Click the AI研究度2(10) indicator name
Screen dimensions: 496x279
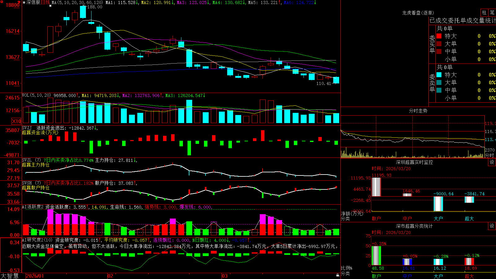pyautogui.click(x=37, y=240)
